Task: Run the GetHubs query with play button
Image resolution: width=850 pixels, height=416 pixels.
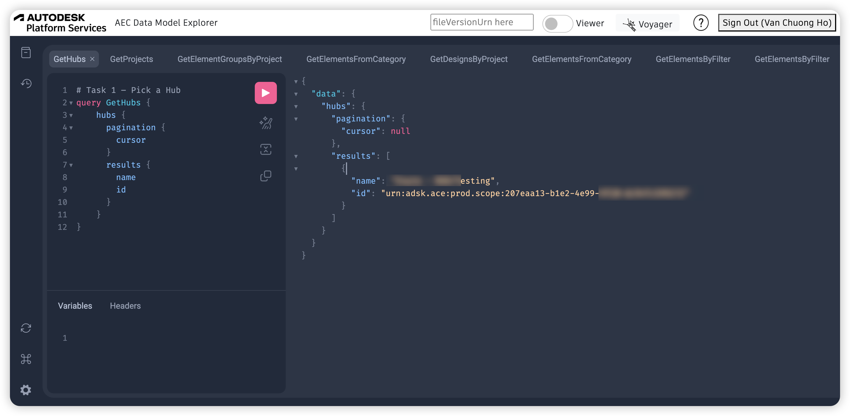Action: tap(266, 93)
